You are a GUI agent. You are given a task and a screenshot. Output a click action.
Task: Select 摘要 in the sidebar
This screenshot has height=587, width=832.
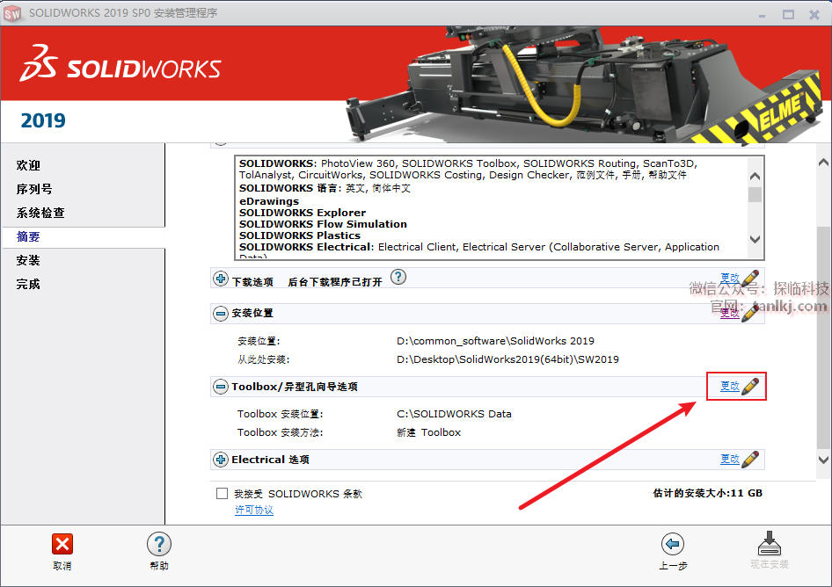(28, 237)
